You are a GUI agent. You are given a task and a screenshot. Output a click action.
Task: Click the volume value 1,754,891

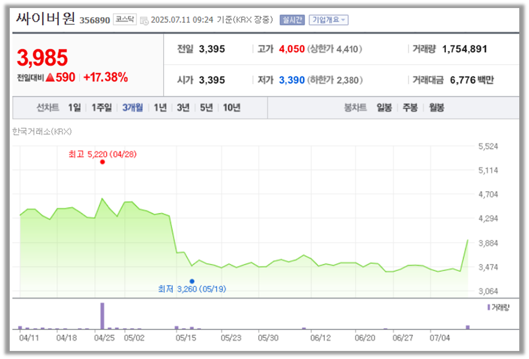(465, 49)
